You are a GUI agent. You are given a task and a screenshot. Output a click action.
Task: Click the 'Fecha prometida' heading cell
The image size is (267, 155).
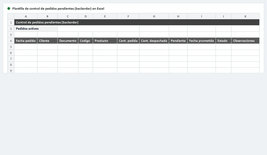coord(201,41)
